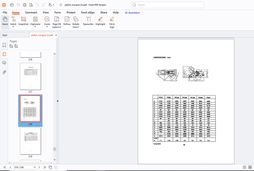This screenshot has width=254, height=171.
Task: Click the enlarge page thumbnails icon
Action: click(x=11, y=46)
